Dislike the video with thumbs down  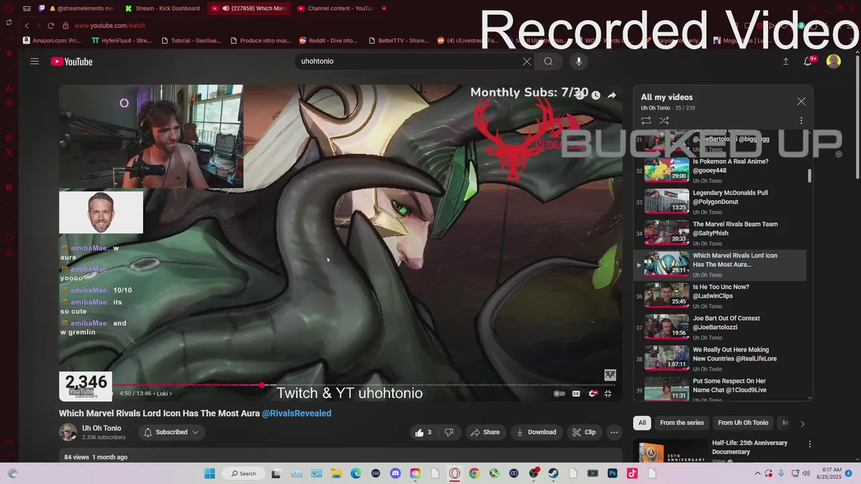tap(449, 432)
